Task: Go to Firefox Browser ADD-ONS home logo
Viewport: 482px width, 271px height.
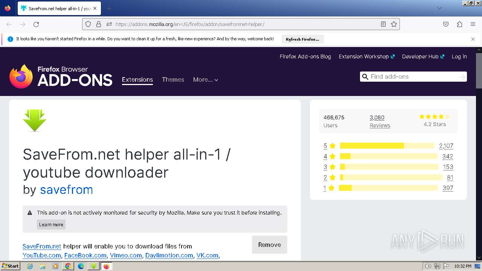Action: (61, 76)
